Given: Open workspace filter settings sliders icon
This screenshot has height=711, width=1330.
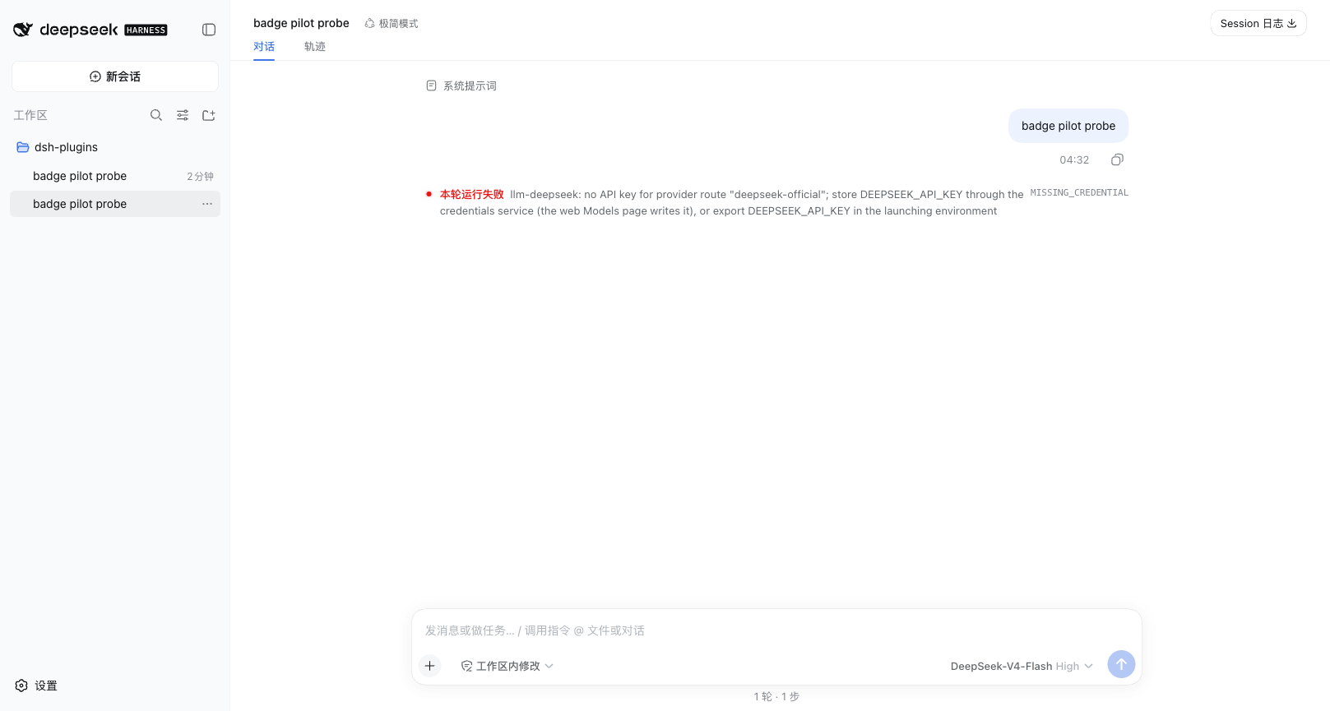Looking at the screenshot, I should pos(183,115).
